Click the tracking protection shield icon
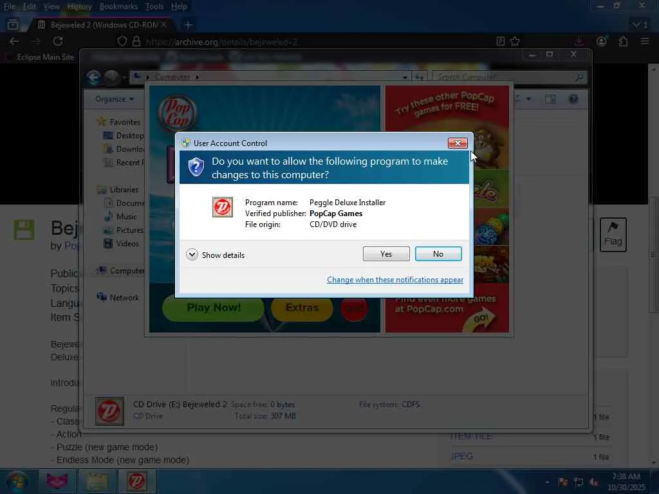This screenshot has width=659, height=494. click(122, 42)
